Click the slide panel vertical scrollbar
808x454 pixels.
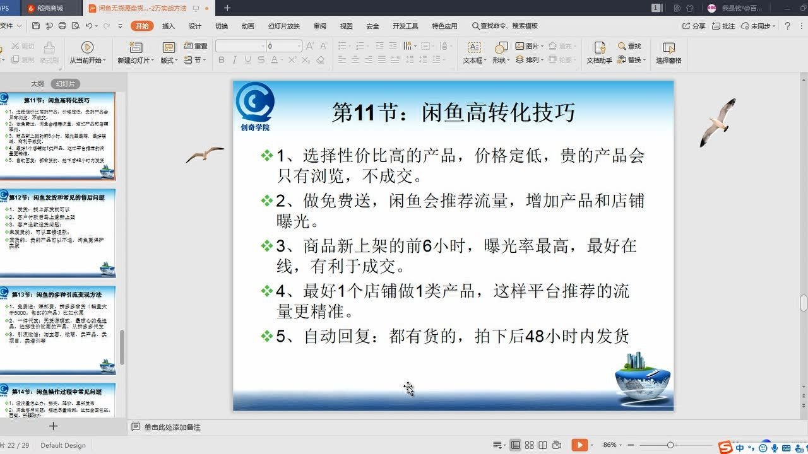point(122,347)
